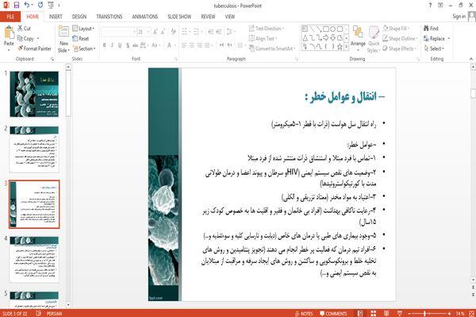This screenshot has width=476, height=317.
Task: Click the zoom slider handle
Action: [x=424, y=313]
